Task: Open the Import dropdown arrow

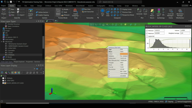Action: [25, 15]
